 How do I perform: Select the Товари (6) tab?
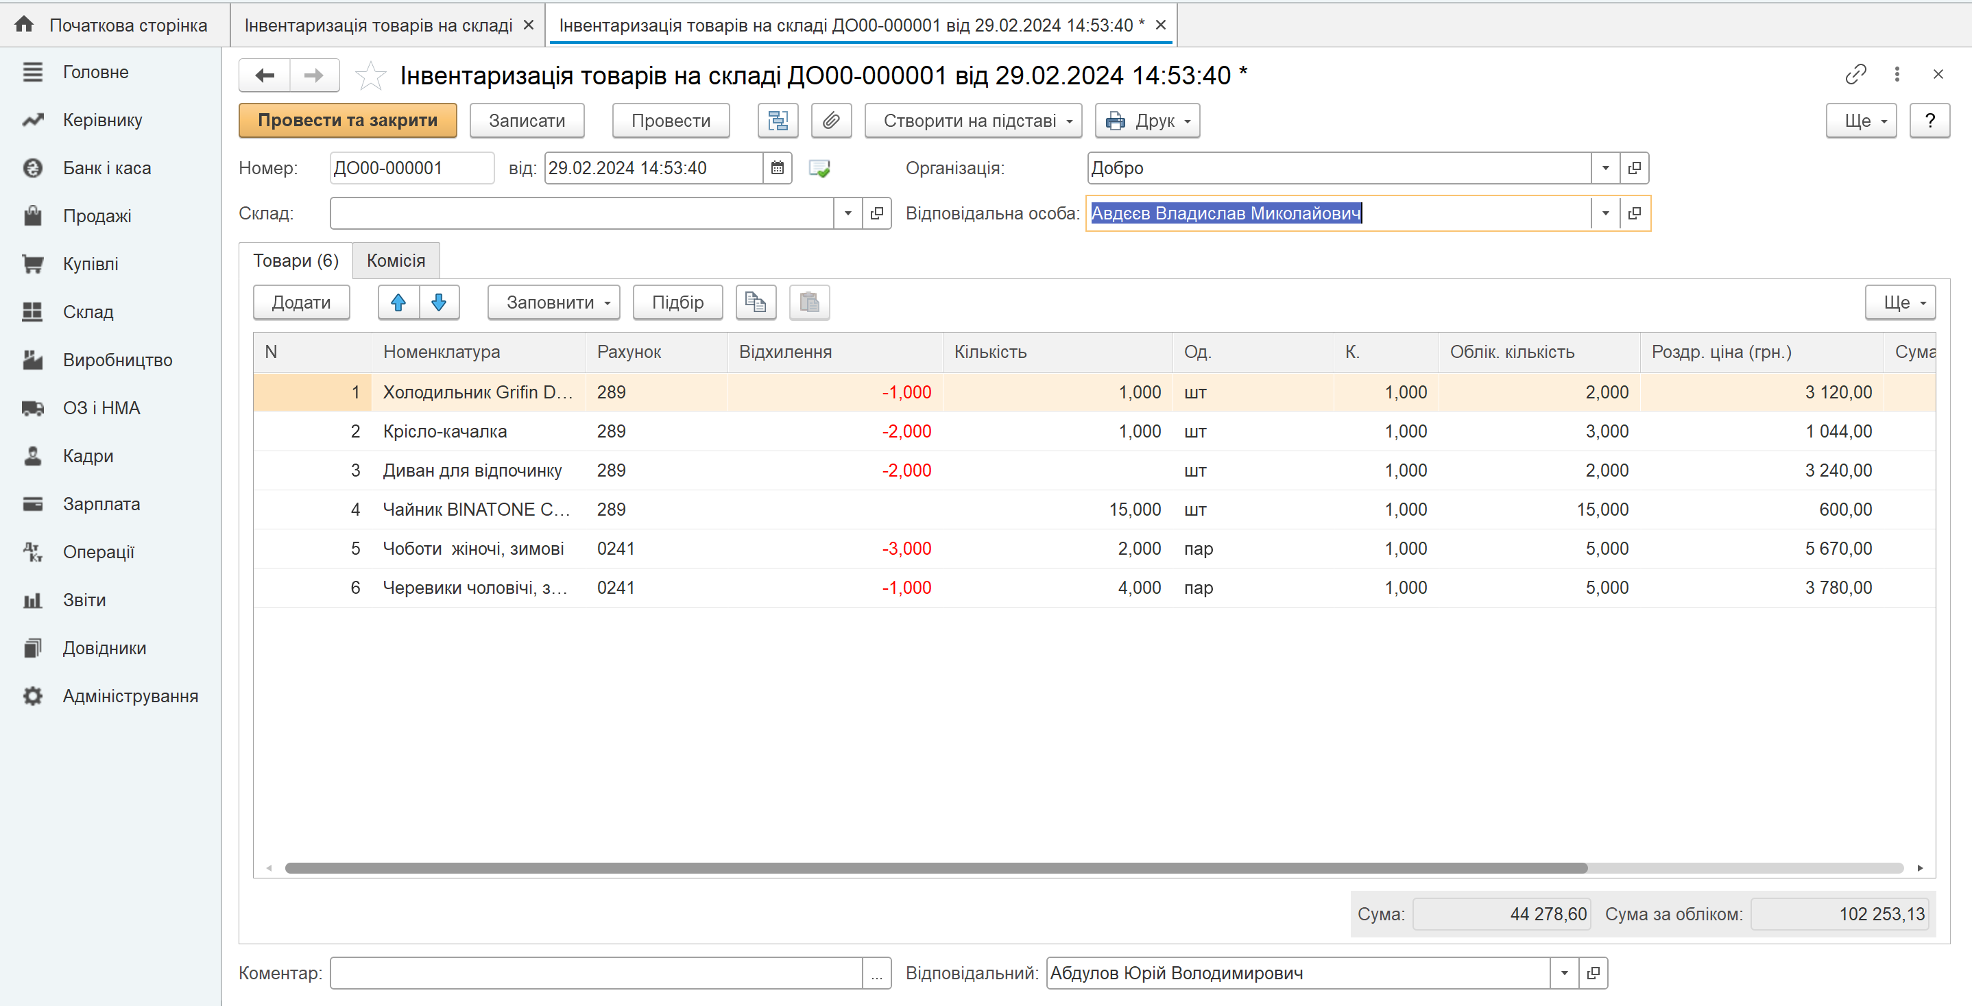(296, 261)
